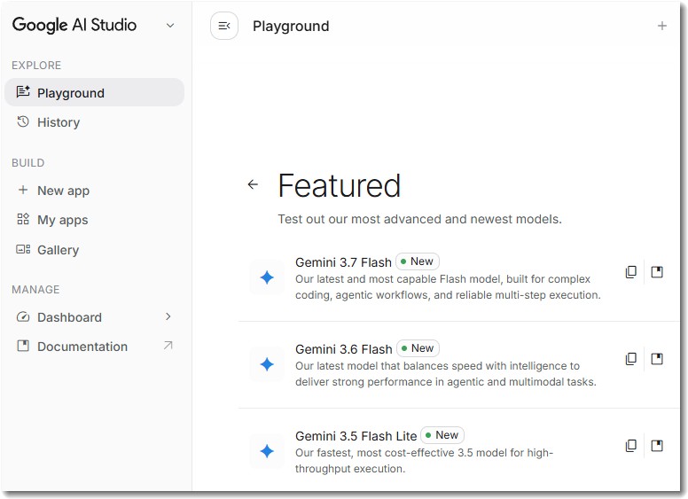
Task: Click the My apps grid icon
Action: (23, 219)
